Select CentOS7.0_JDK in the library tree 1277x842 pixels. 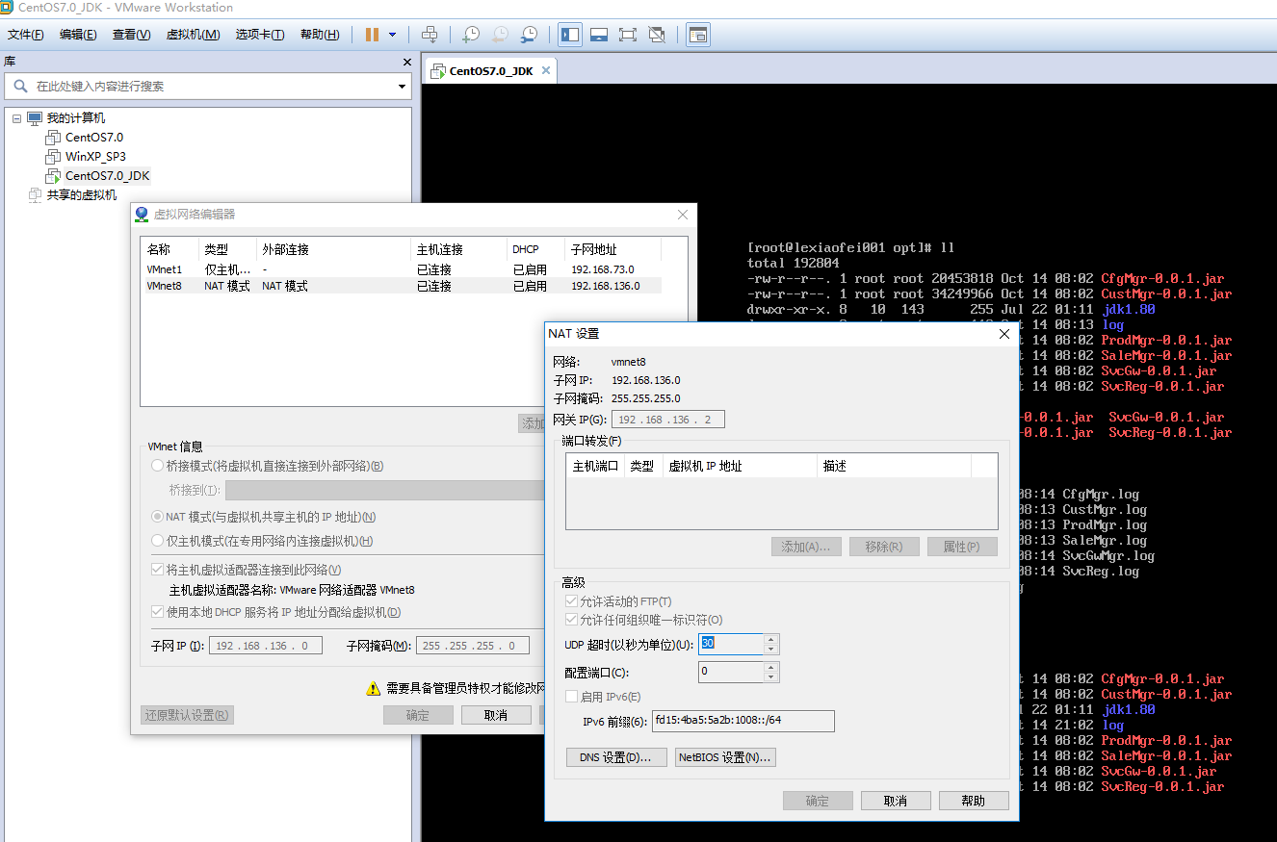tap(107, 175)
